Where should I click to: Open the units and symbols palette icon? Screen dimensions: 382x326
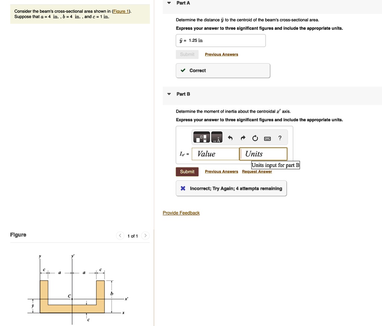(x=216, y=137)
